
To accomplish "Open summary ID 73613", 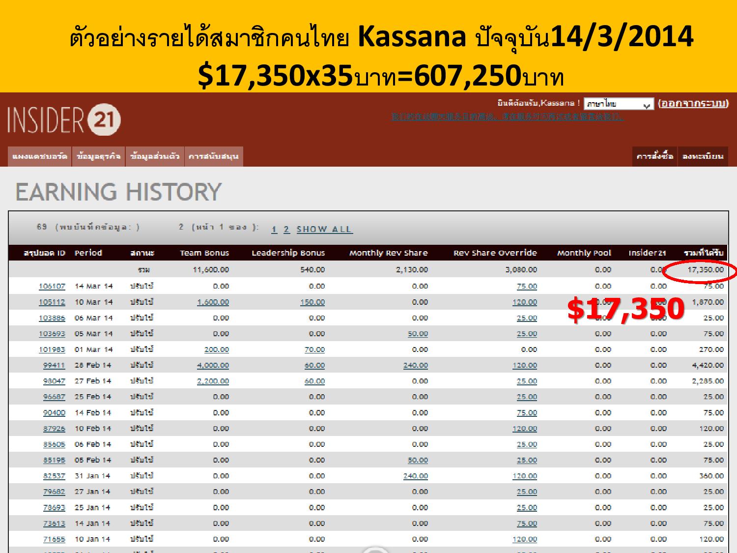I will pyautogui.click(x=54, y=524).
